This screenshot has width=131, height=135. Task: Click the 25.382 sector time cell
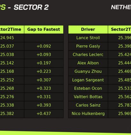(7, 114)
